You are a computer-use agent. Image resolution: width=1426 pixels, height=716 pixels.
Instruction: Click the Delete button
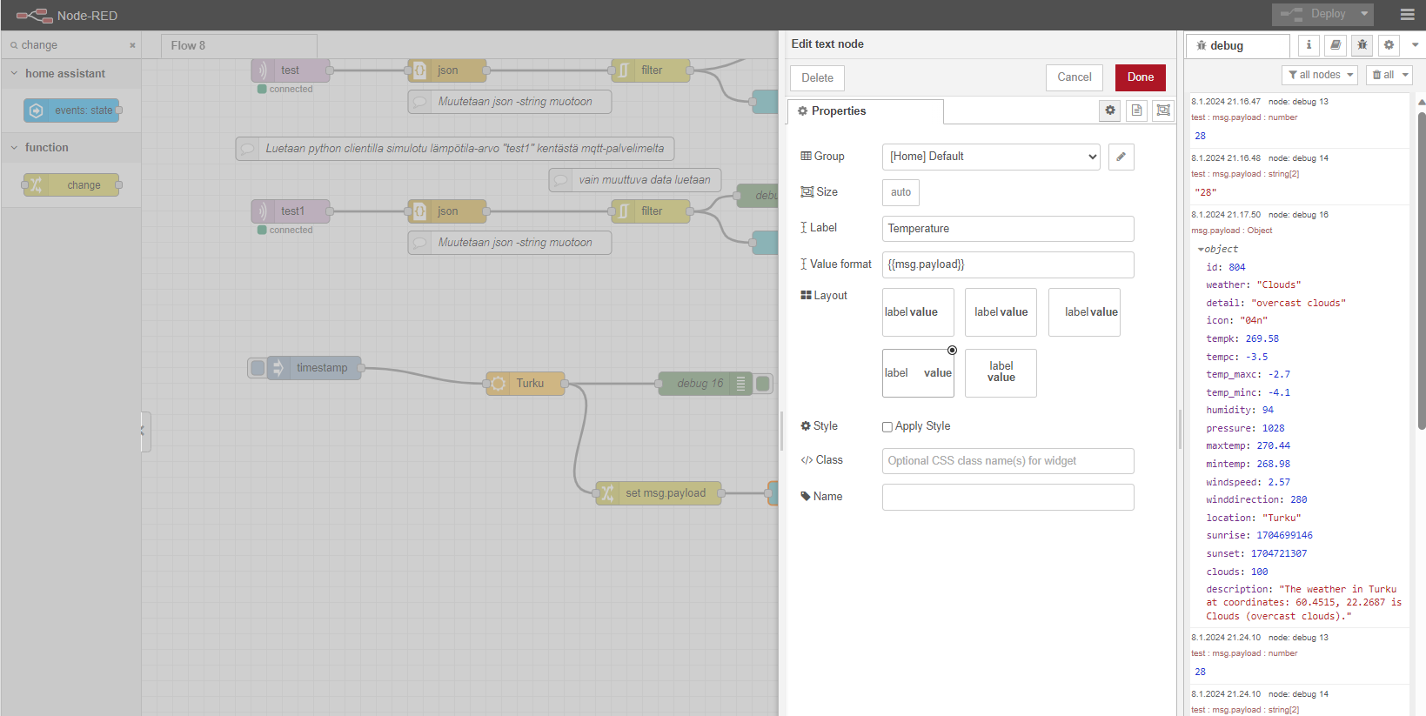click(x=817, y=78)
